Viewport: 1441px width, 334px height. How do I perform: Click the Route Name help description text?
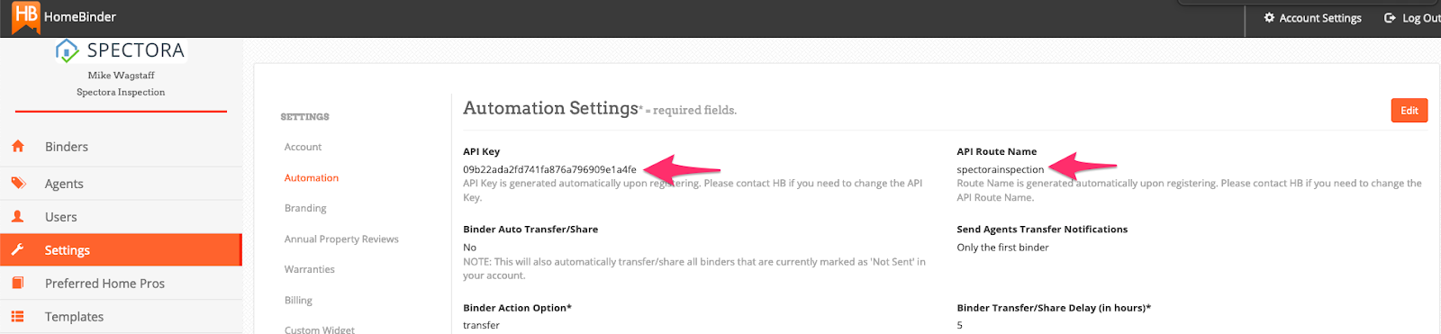point(1189,190)
